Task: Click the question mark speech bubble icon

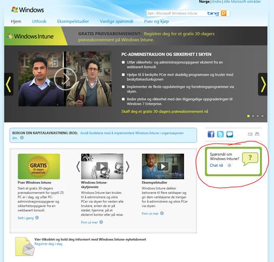Action: pyautogui.click(x=250, y=159)
